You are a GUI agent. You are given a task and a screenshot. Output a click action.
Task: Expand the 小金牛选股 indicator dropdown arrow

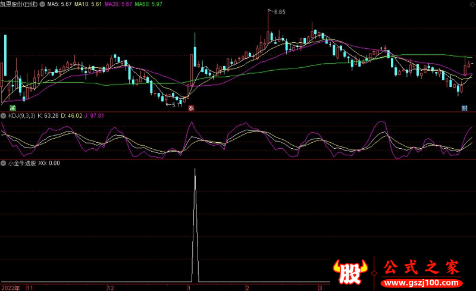(x=4, y=162)
